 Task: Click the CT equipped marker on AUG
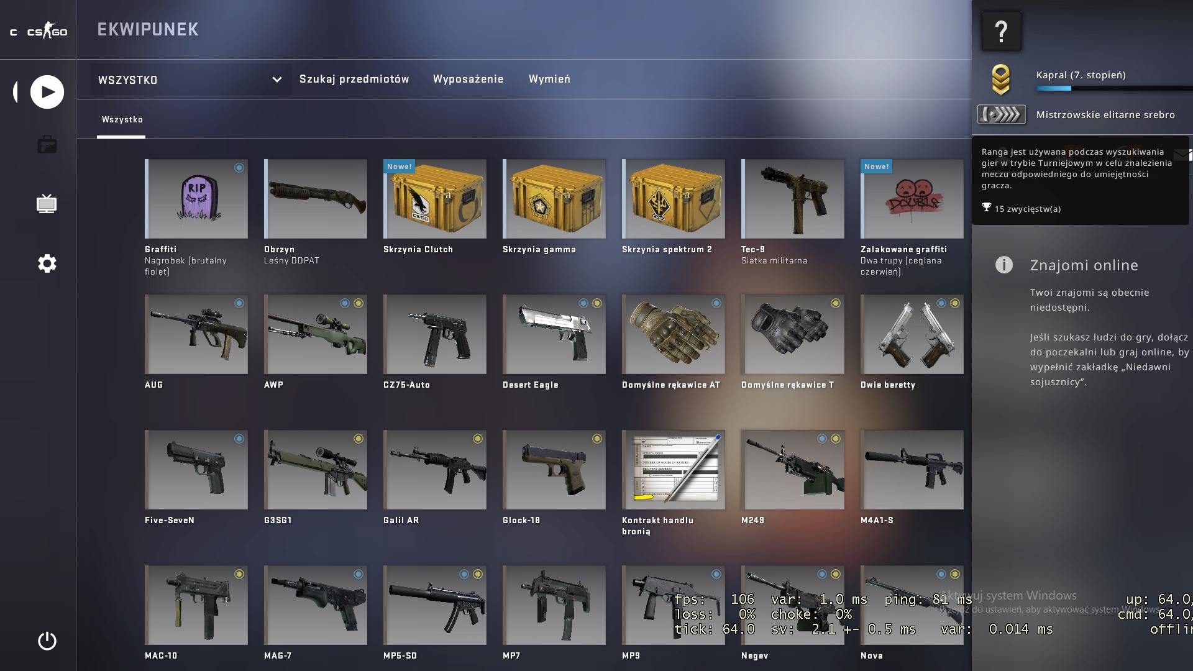pyautogui.click(x=239, y=303)
